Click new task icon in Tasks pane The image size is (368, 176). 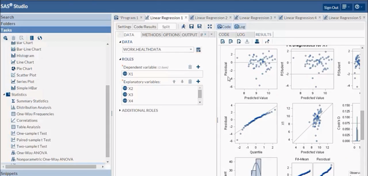click(5, 38)
